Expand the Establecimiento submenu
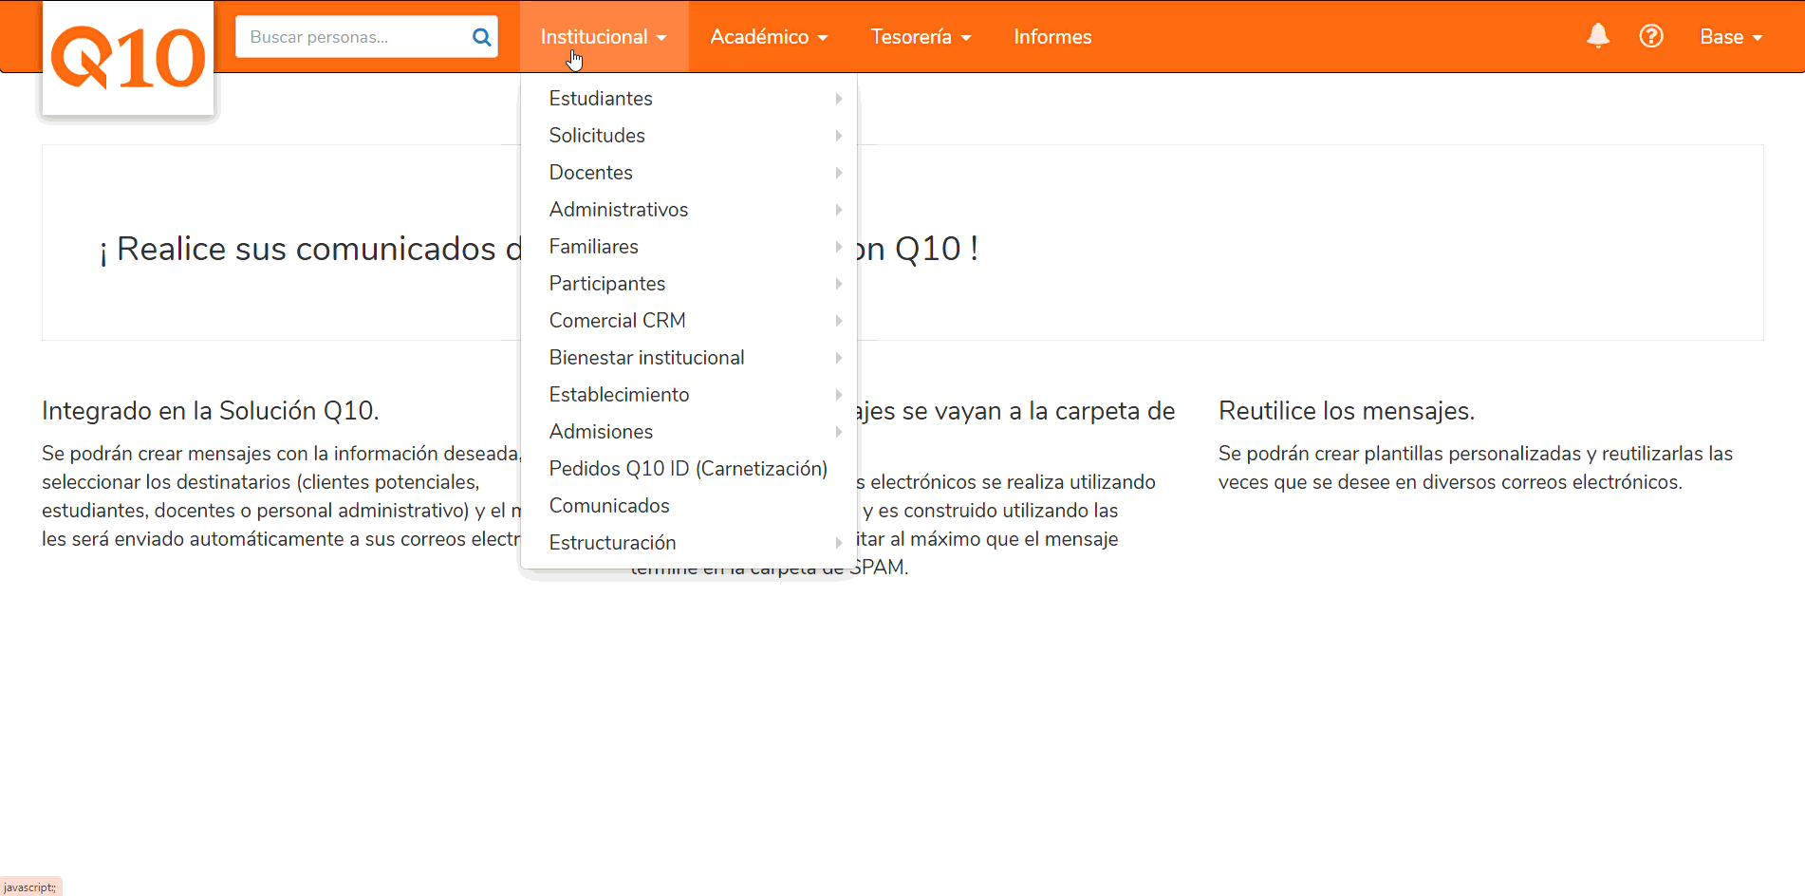This screenshot has height=896, width=1805. (x=689, y=395)
